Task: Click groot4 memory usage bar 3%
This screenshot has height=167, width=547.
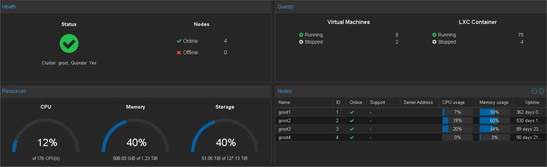Action: 494,138
